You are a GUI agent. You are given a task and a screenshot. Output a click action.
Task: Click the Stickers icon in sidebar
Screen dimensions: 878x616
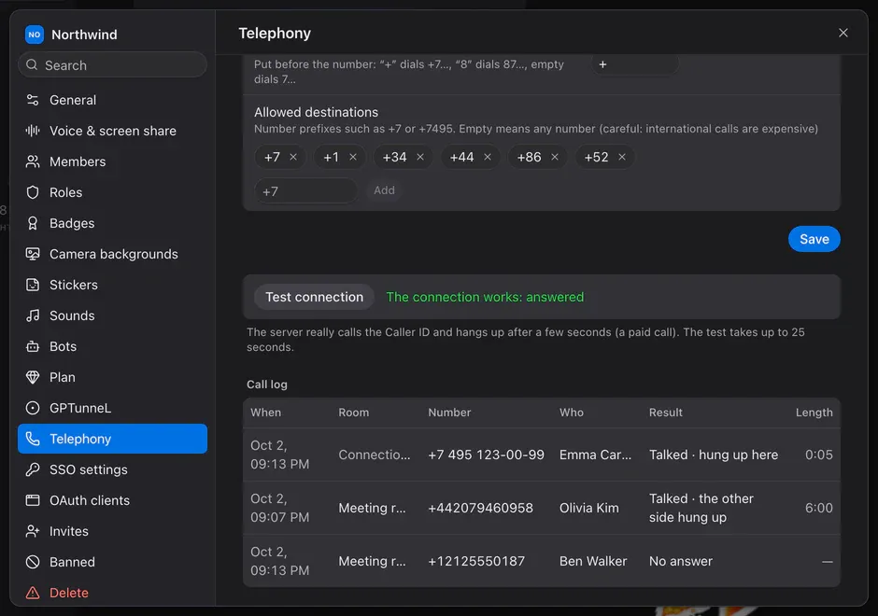click(33, 285)
